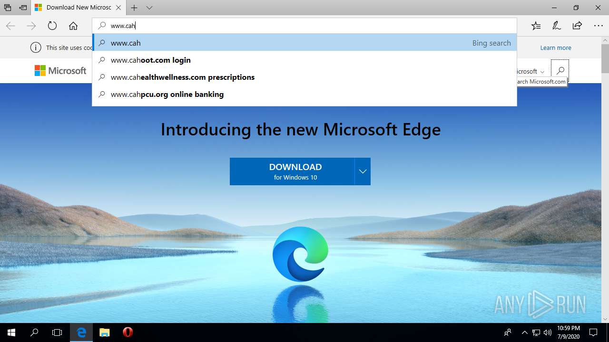
Task: Click the Microsoft Edge logo image
Action: pos(300,254)
